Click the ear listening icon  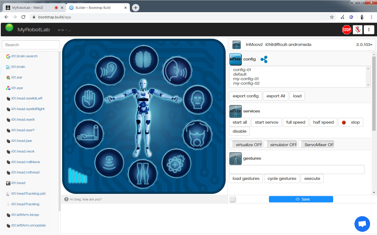click(110, 71)
